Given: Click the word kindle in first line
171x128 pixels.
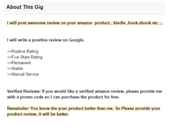Looking at the screenshot, I should pos(119,23).
